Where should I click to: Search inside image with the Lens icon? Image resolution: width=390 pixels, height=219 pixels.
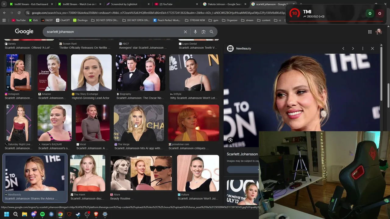[x=230, y=140]
